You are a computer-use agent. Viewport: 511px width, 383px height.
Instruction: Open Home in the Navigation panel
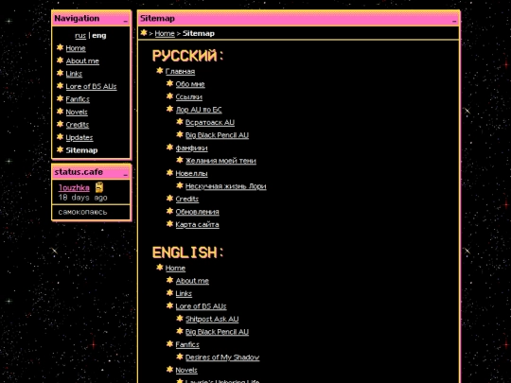coord(76,48)
